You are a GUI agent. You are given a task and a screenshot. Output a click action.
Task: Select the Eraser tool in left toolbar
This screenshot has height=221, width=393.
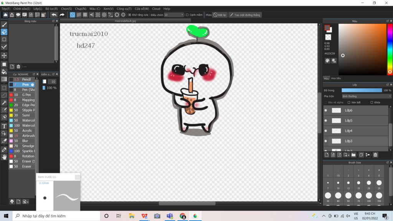point(4,32)
